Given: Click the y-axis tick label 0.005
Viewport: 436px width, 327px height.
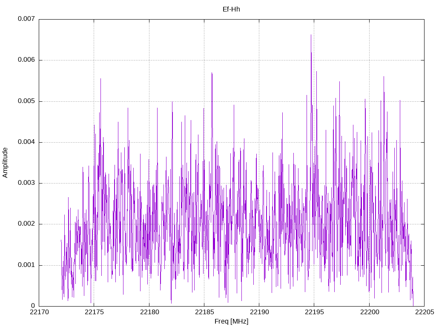Looking at the screenshot, I should 26,101.
